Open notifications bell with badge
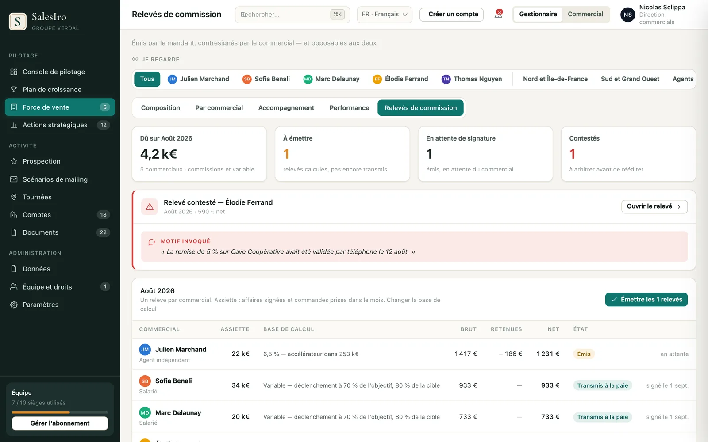 point(498,14)
